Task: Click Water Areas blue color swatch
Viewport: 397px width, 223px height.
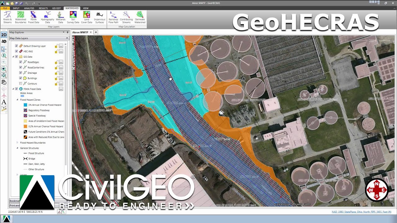Action: pos(22,96)
